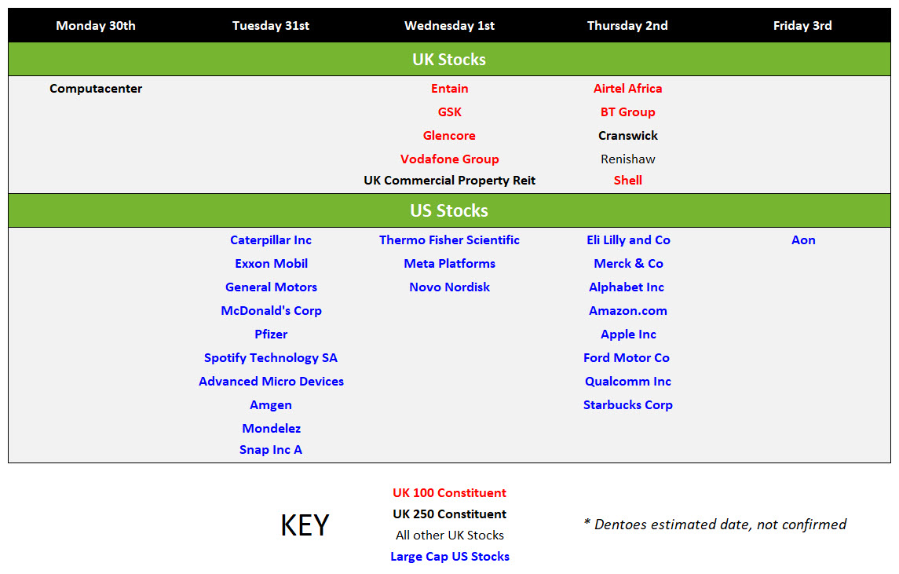Screen dimensions: 899x574
Task: Open the Vodafone Group entry
Action: point(449,159)
